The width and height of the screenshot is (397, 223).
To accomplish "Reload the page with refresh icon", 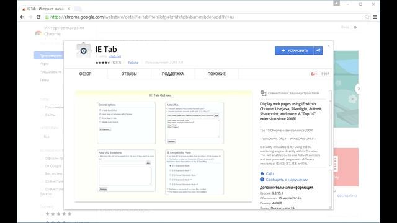I will 38,17.
